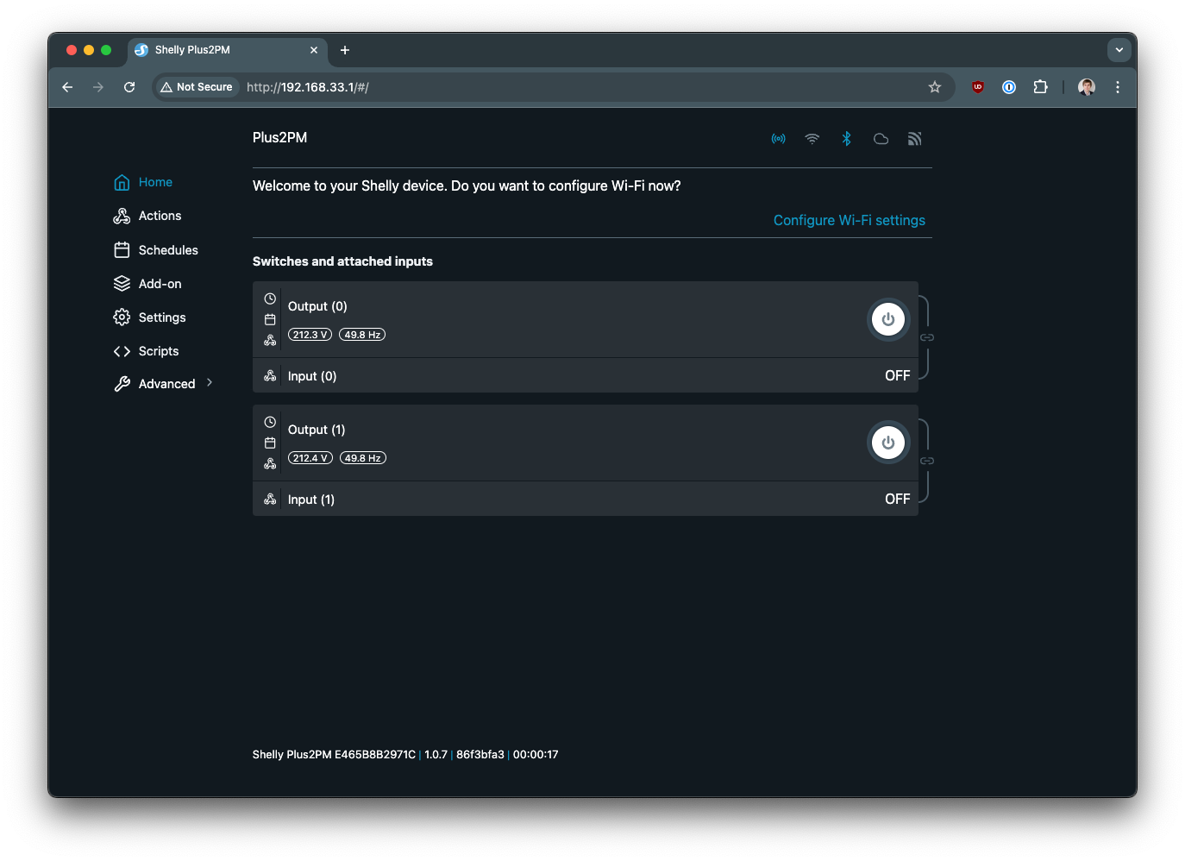Image resolution: width=1185 pixels, height=861 pixels.
Task: Click the Add-on layers icon
Action: pyautogui.click(x=122, y=284)
